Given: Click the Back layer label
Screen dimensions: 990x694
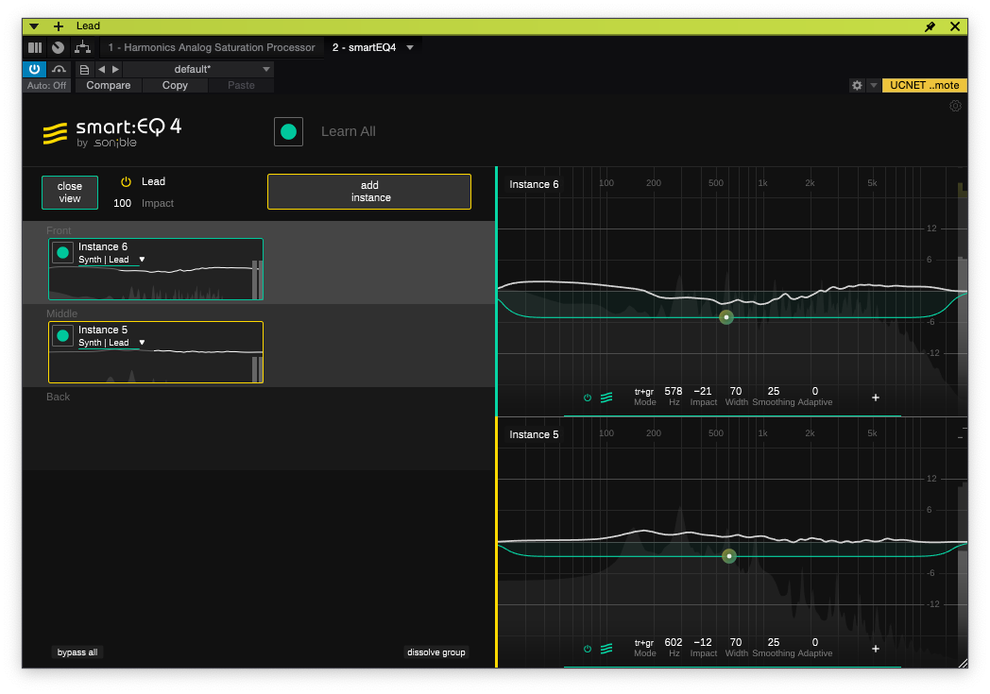Looking at the screenshot, I should coord(58,397).
